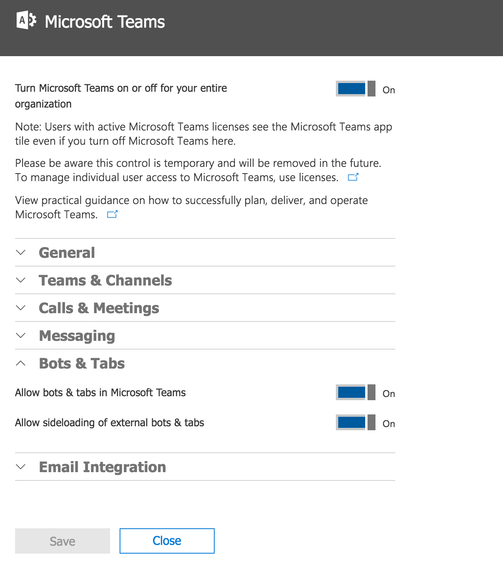The image size is (503, 571).
Task: Click the Save button
Action: tap(63, 541)
